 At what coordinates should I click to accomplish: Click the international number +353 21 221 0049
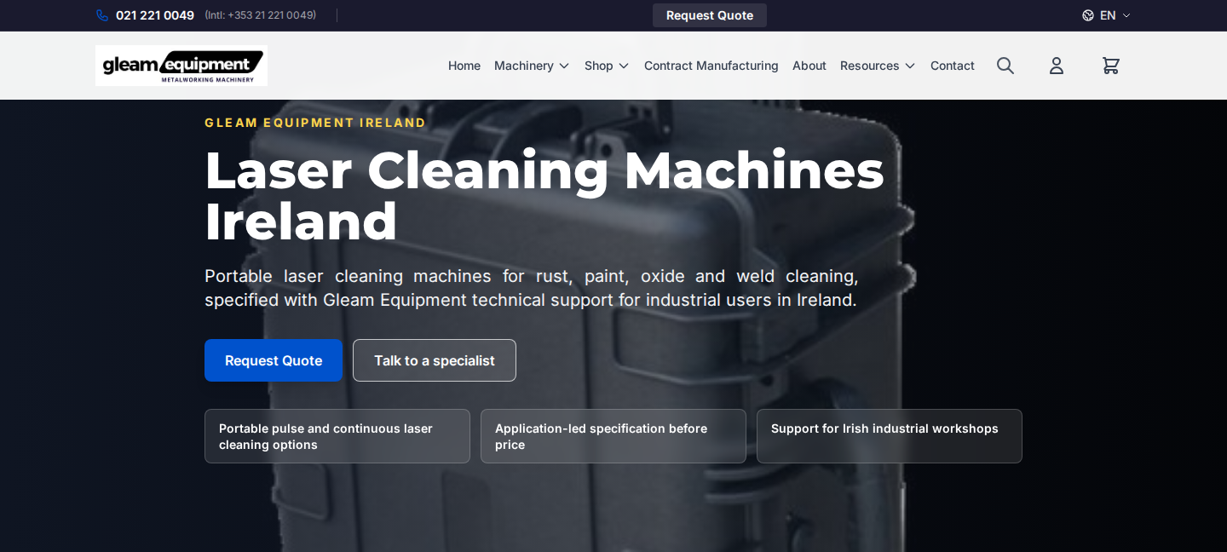pos(261,15)
